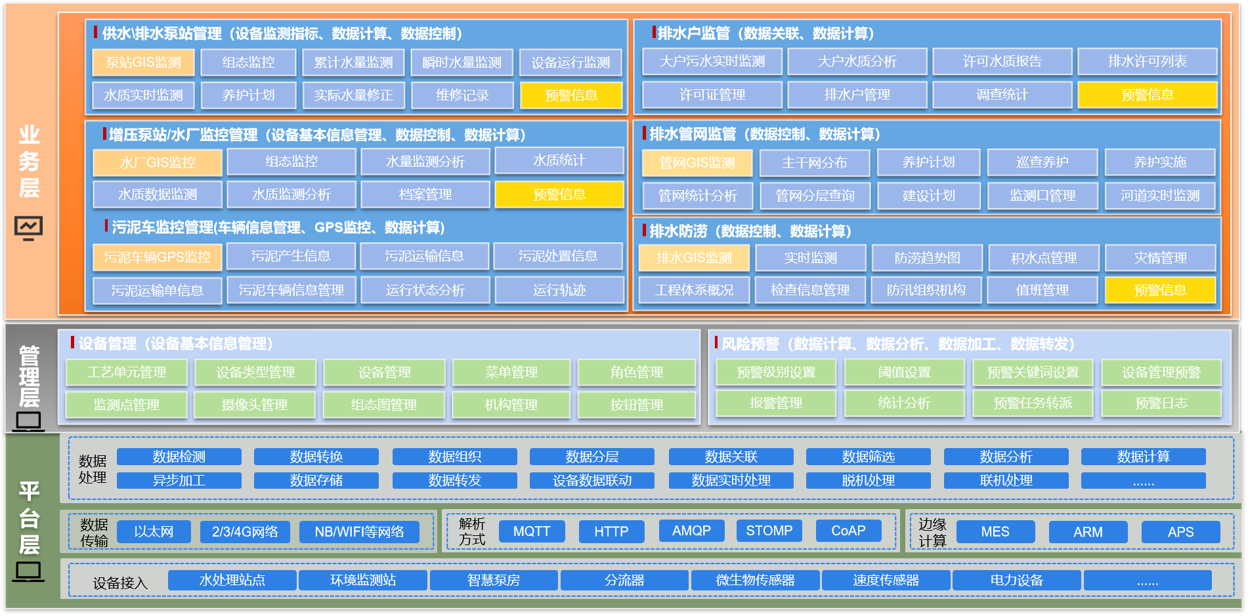The width and height of the screenshot is (1248, 616).
Task: Choose the MQTT protocol box
Action: click(531, 531)
